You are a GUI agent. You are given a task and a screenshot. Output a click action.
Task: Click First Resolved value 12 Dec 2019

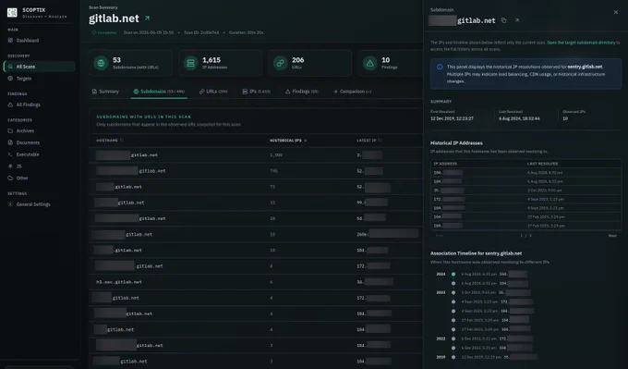pyautogui.click(x=452, y=118)
